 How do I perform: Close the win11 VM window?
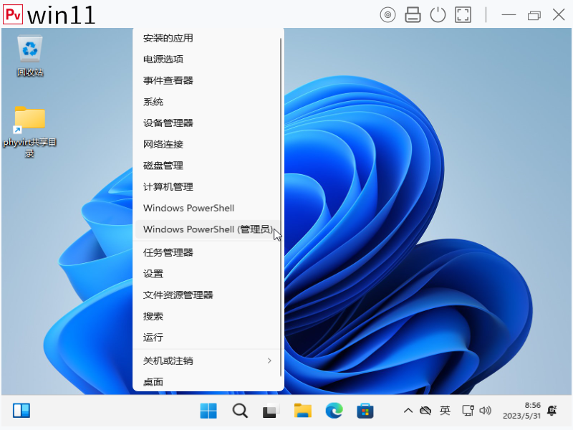point(559,15)
